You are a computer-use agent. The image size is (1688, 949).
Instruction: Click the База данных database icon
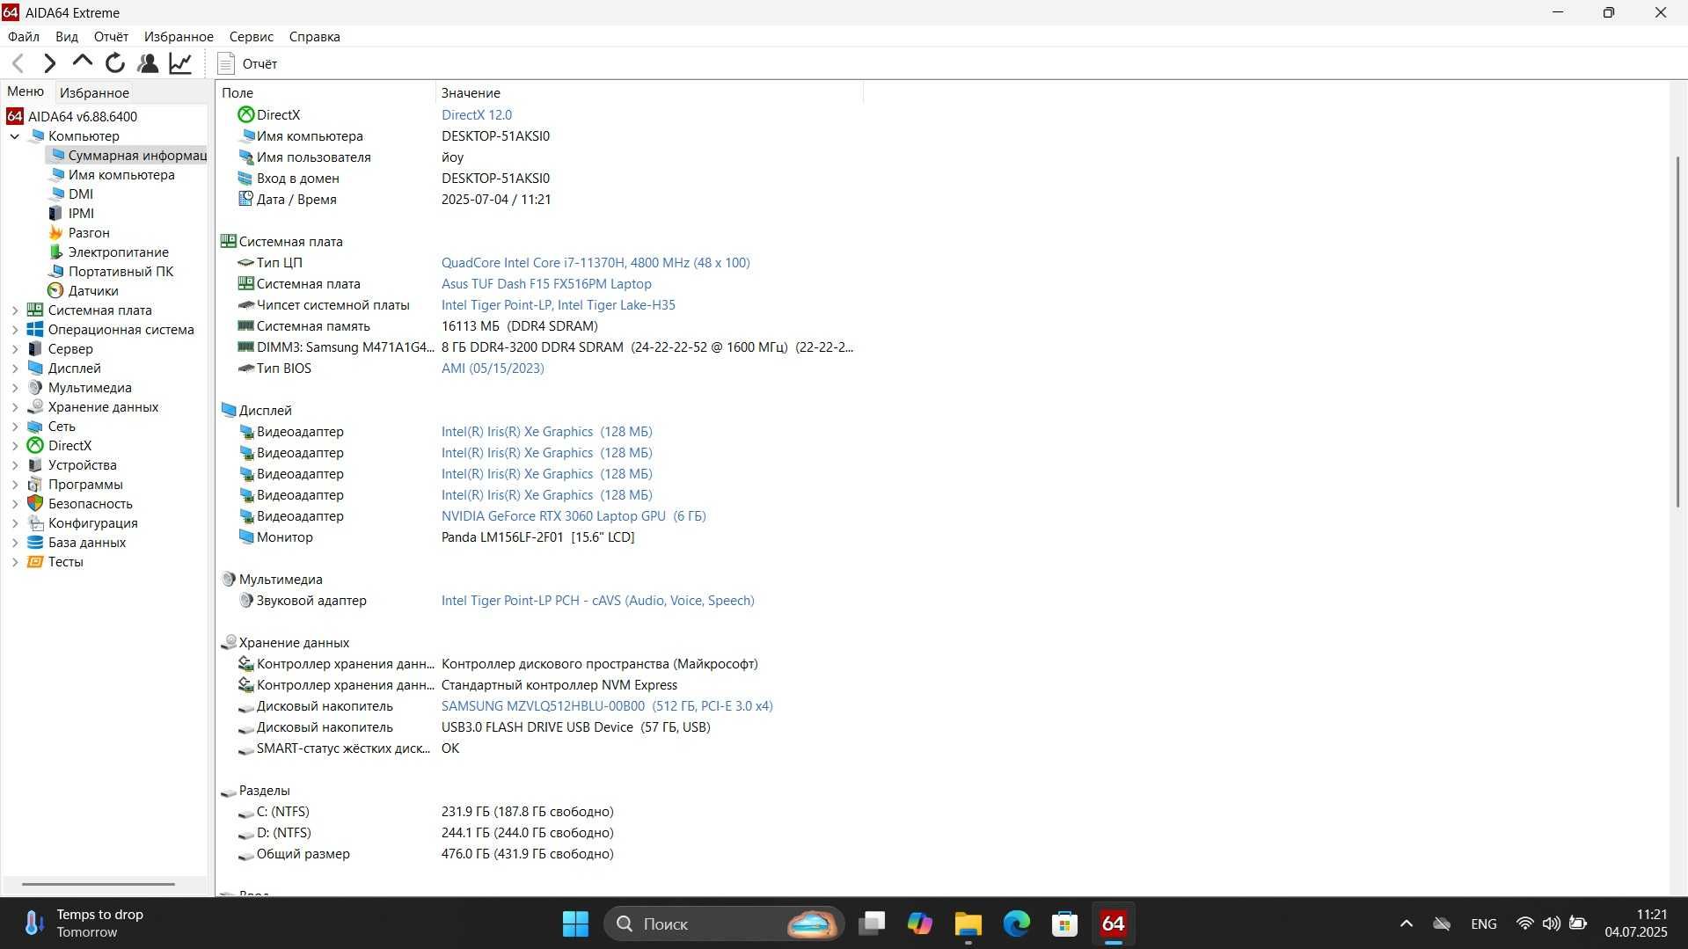coord(35,543)
